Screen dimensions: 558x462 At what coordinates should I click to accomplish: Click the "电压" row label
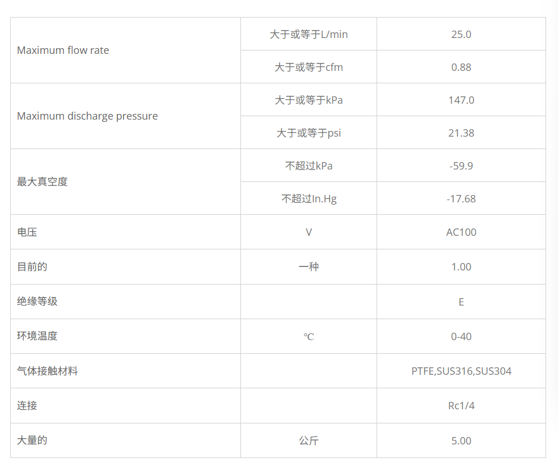[27, 232]
